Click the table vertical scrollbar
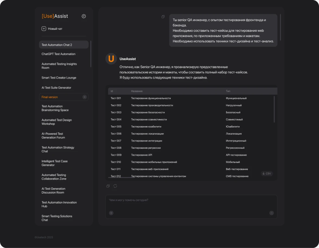Viewport: 319px width, 248px height. coord(274,109)
